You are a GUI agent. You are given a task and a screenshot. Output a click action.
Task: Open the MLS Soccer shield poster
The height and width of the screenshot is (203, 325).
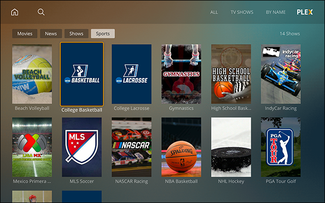coord(82,147)
